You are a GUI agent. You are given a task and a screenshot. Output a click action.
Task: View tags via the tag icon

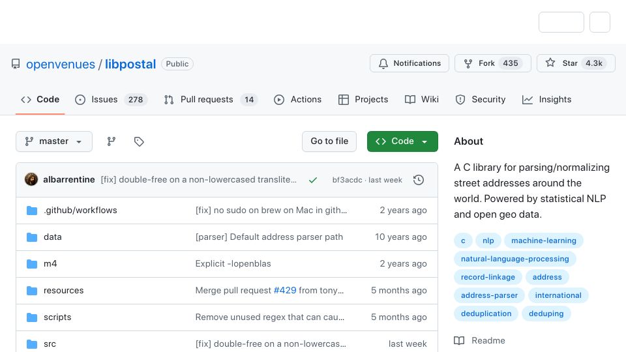[139, 141]
